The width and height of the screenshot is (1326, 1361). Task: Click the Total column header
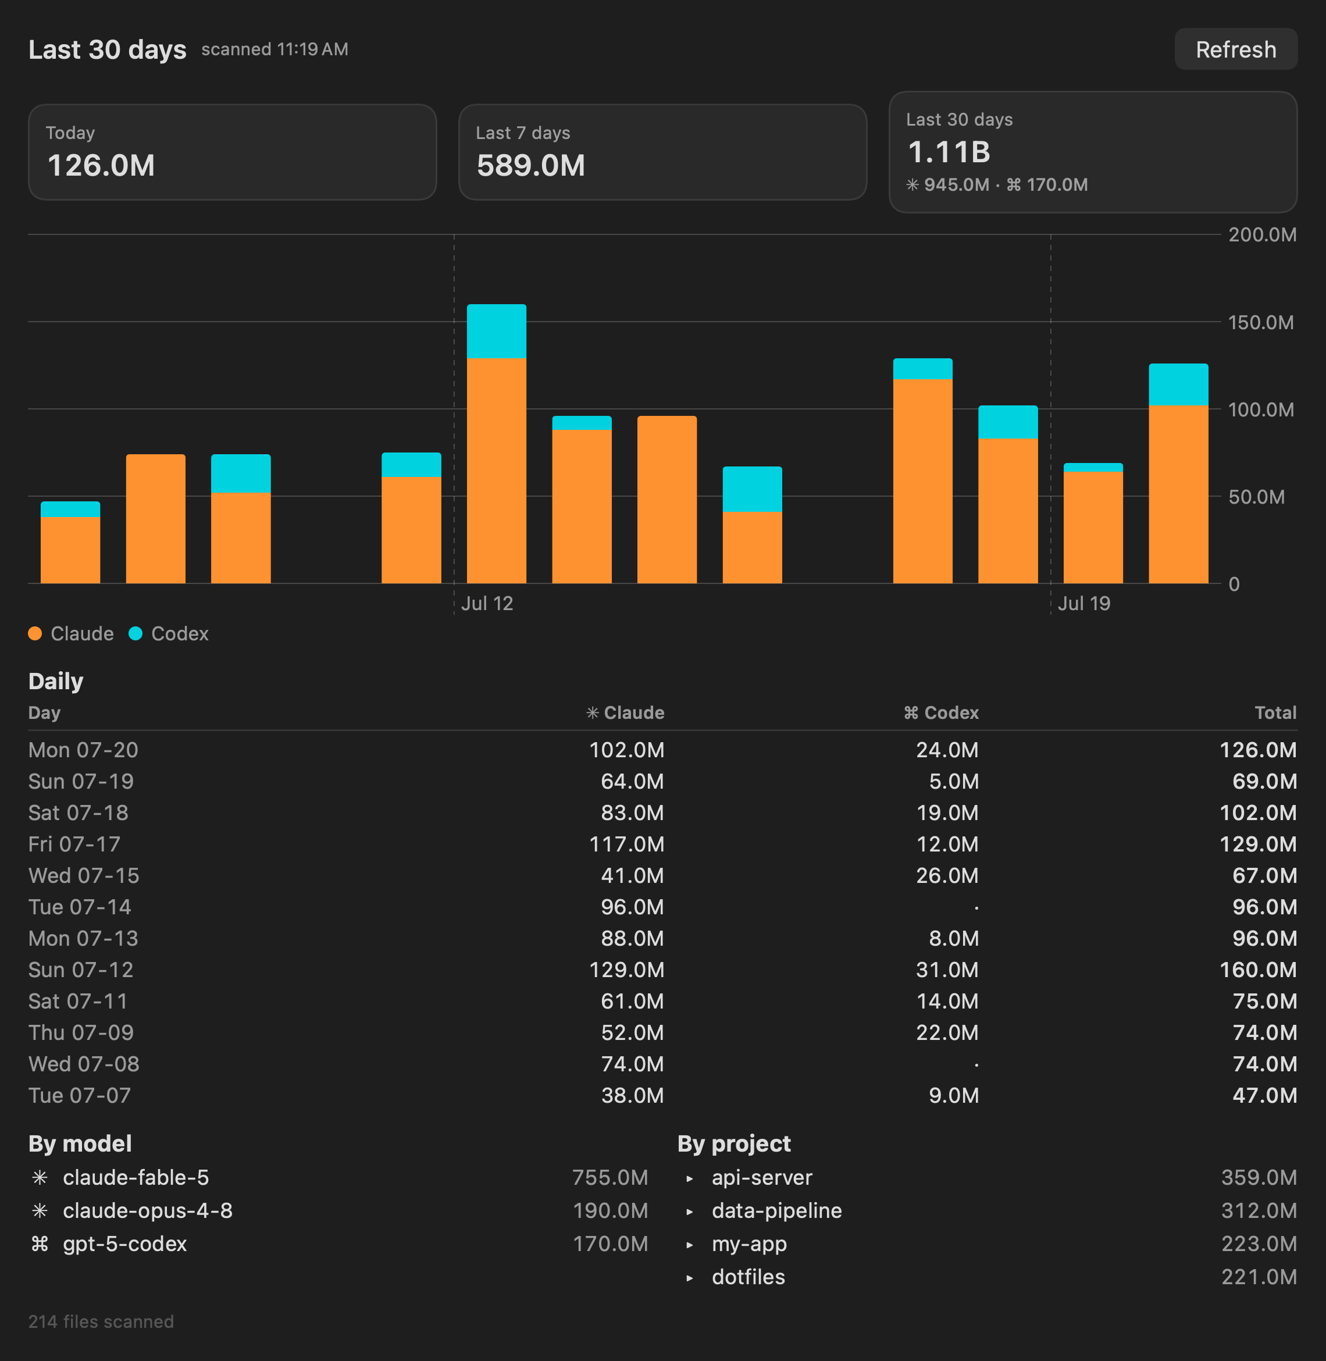(1275, 712)
